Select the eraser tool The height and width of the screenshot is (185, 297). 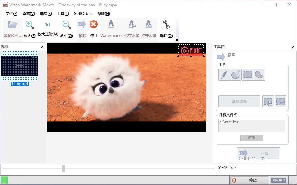236,75
